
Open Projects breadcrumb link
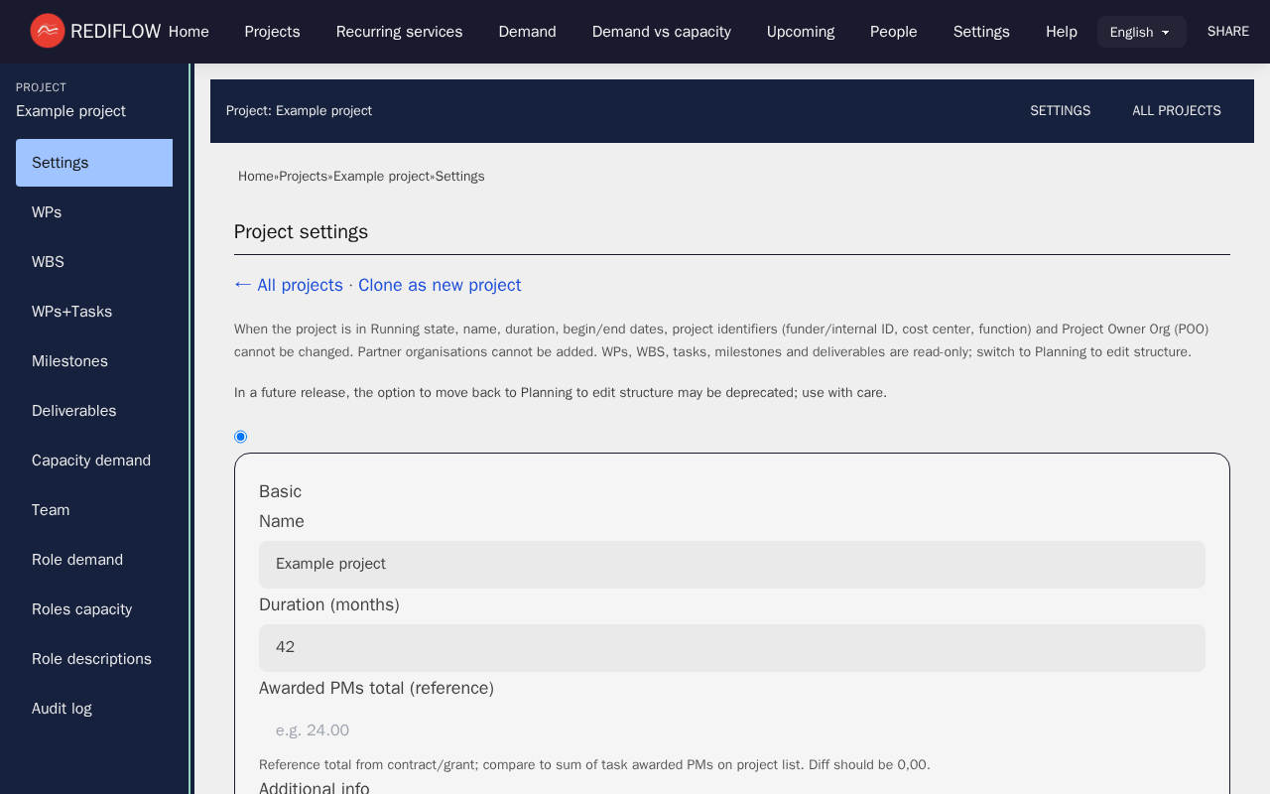click(303, 176)
